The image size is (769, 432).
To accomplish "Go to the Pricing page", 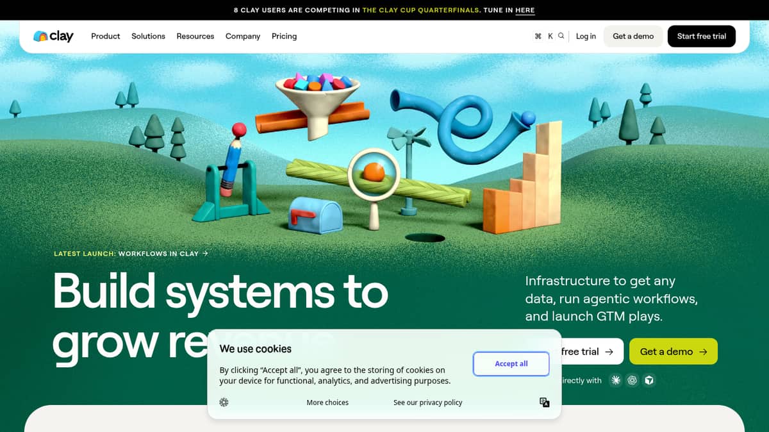I will coord(284,37).
